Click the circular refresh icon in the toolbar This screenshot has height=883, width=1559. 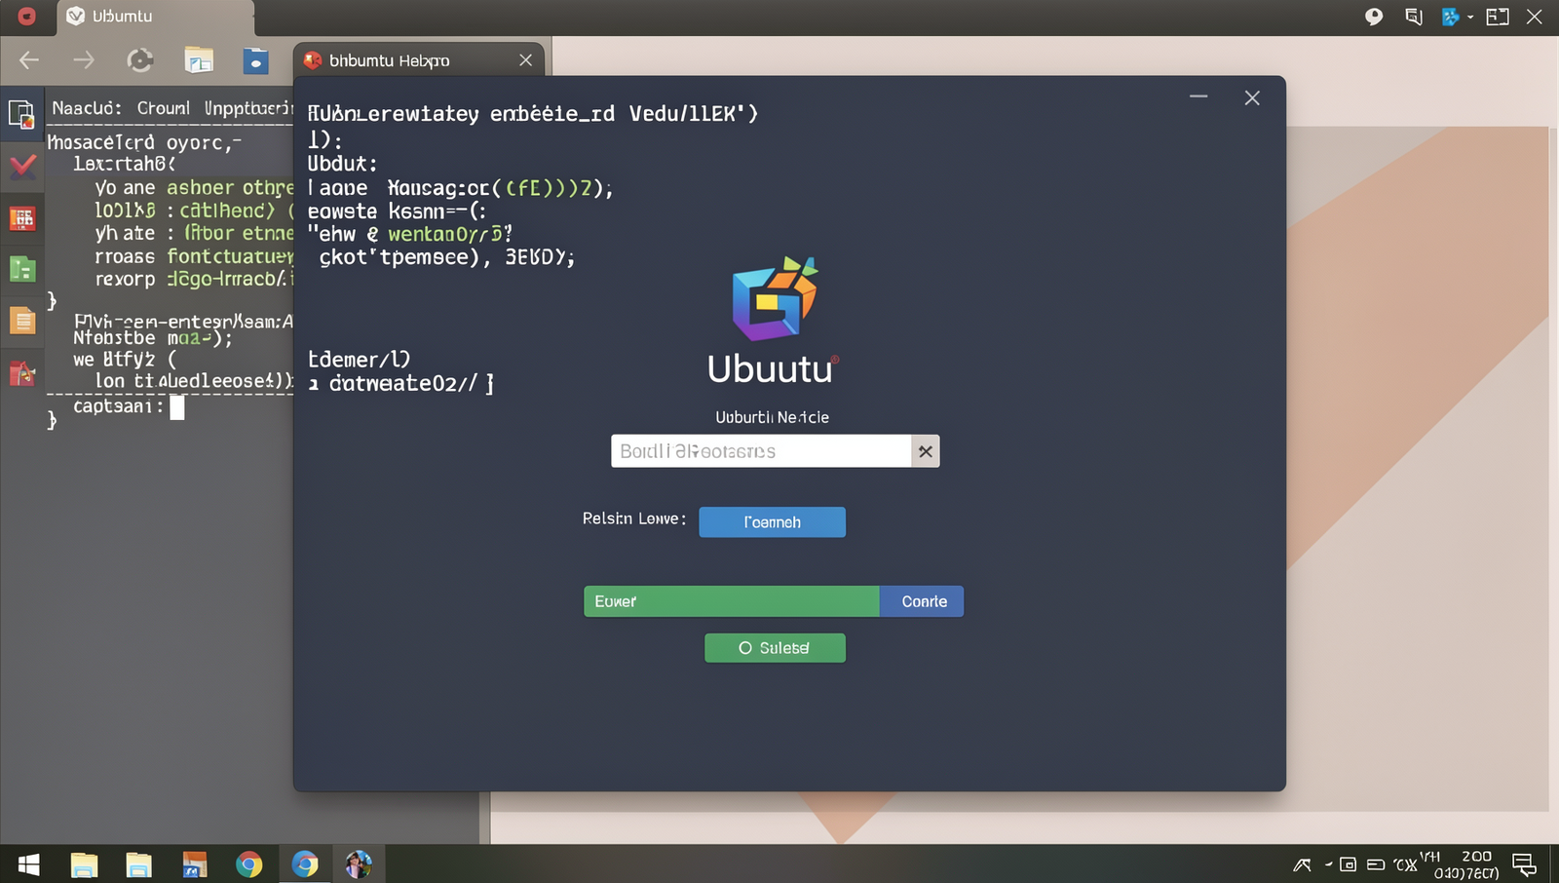(140, 60)
